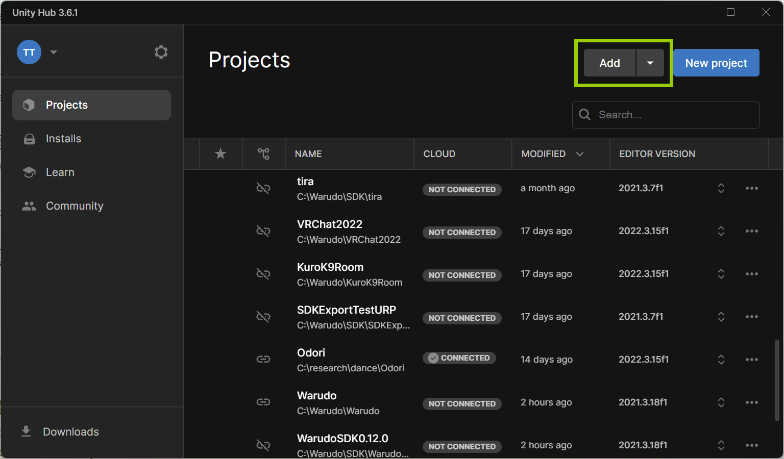
Task: Click the TT account avatar
Action: pos(29,52)
